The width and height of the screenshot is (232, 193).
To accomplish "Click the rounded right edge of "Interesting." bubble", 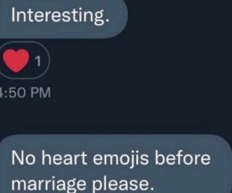I will pos(124,17).
